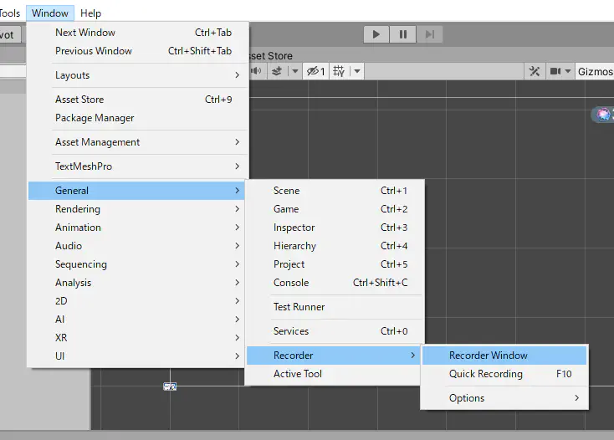
Task: Open effects dropdown arrow beside layers icon
Action: click(294, 72)
